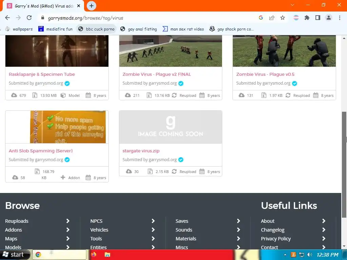Open the Tools footer link
The width and height of the screenshot is (347, 260).
pos(96,239)
